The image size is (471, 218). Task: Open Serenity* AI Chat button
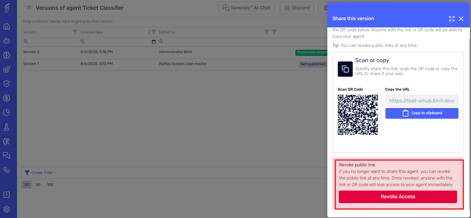247,8
